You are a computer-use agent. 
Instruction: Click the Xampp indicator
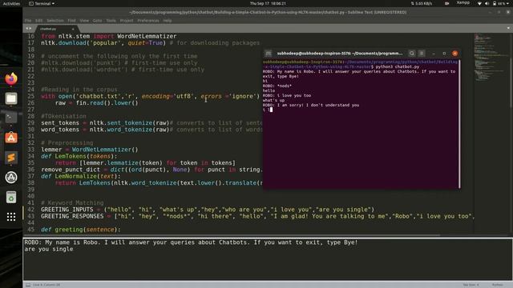(463, 3)
